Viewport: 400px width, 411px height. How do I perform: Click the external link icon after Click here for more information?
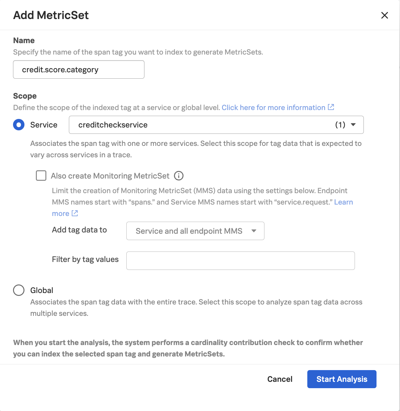click(331, 108)
